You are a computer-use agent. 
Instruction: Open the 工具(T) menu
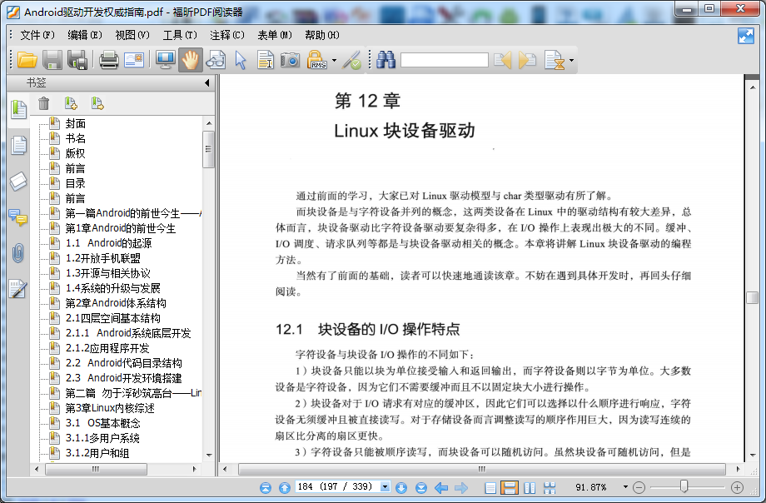tap(180, 35)
